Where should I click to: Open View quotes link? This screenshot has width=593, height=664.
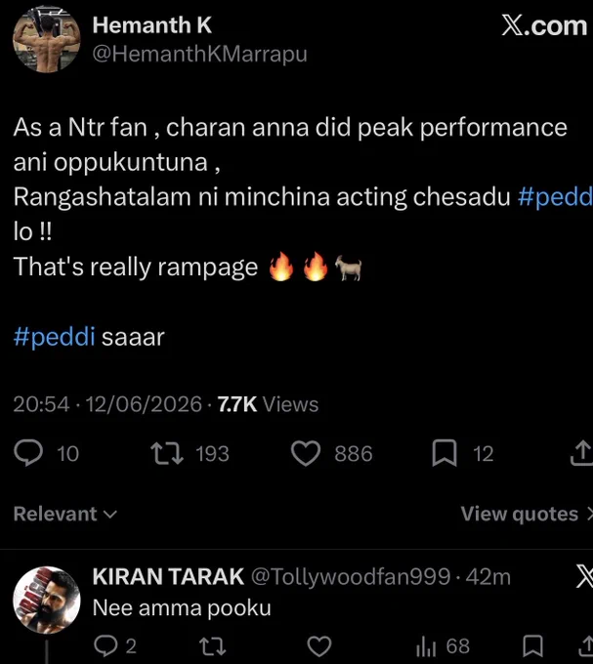[x=527, y=514]
